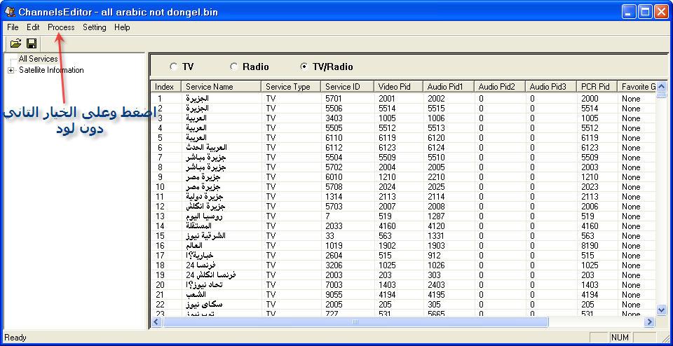Expand the Satellite Information tree node

pyautogui.click(x=11, y=70)
